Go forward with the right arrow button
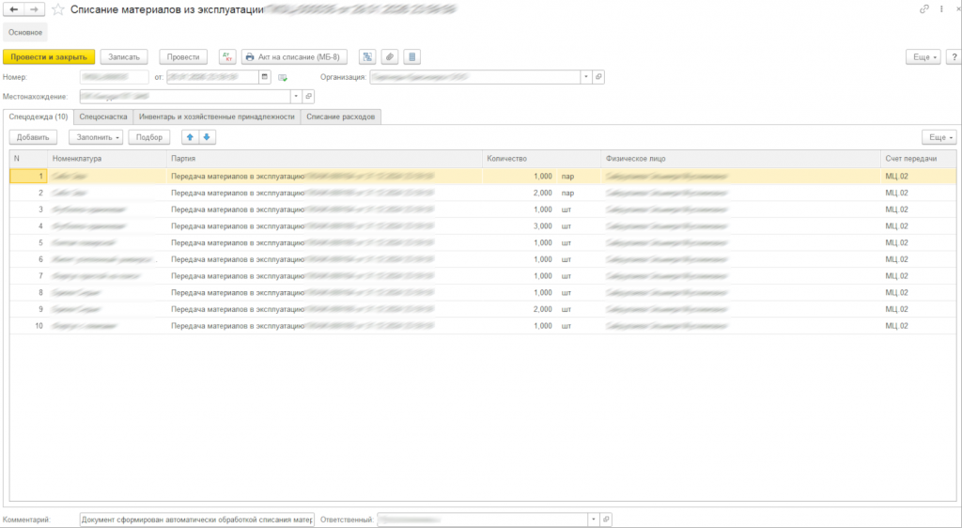The image size is (962, 528). 35,9
